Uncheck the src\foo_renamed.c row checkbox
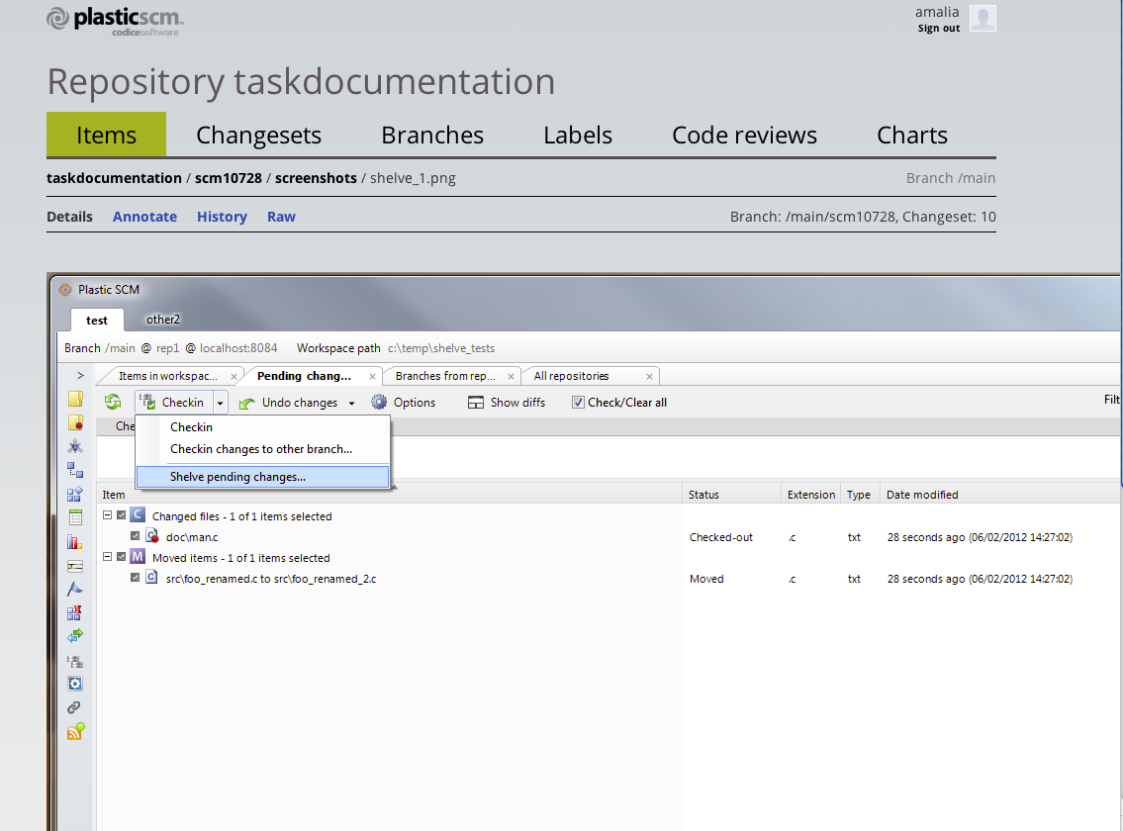This screenshot has height=831, width=1123. [136, 578]
